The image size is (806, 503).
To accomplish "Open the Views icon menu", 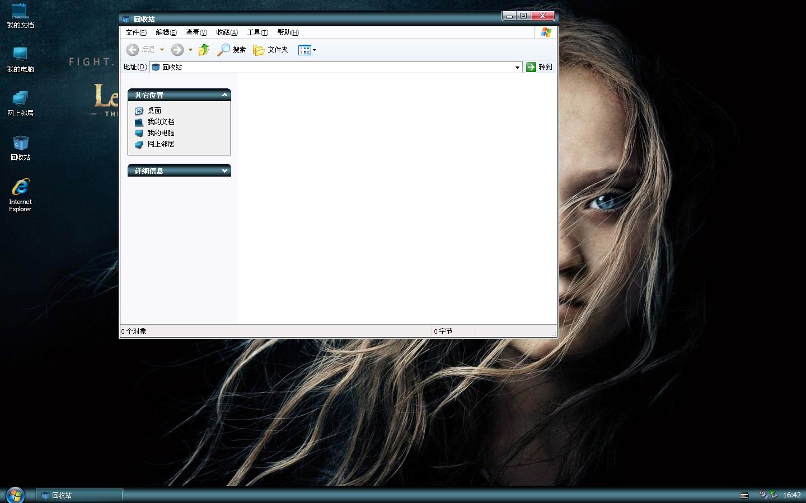I will point(307,50).
